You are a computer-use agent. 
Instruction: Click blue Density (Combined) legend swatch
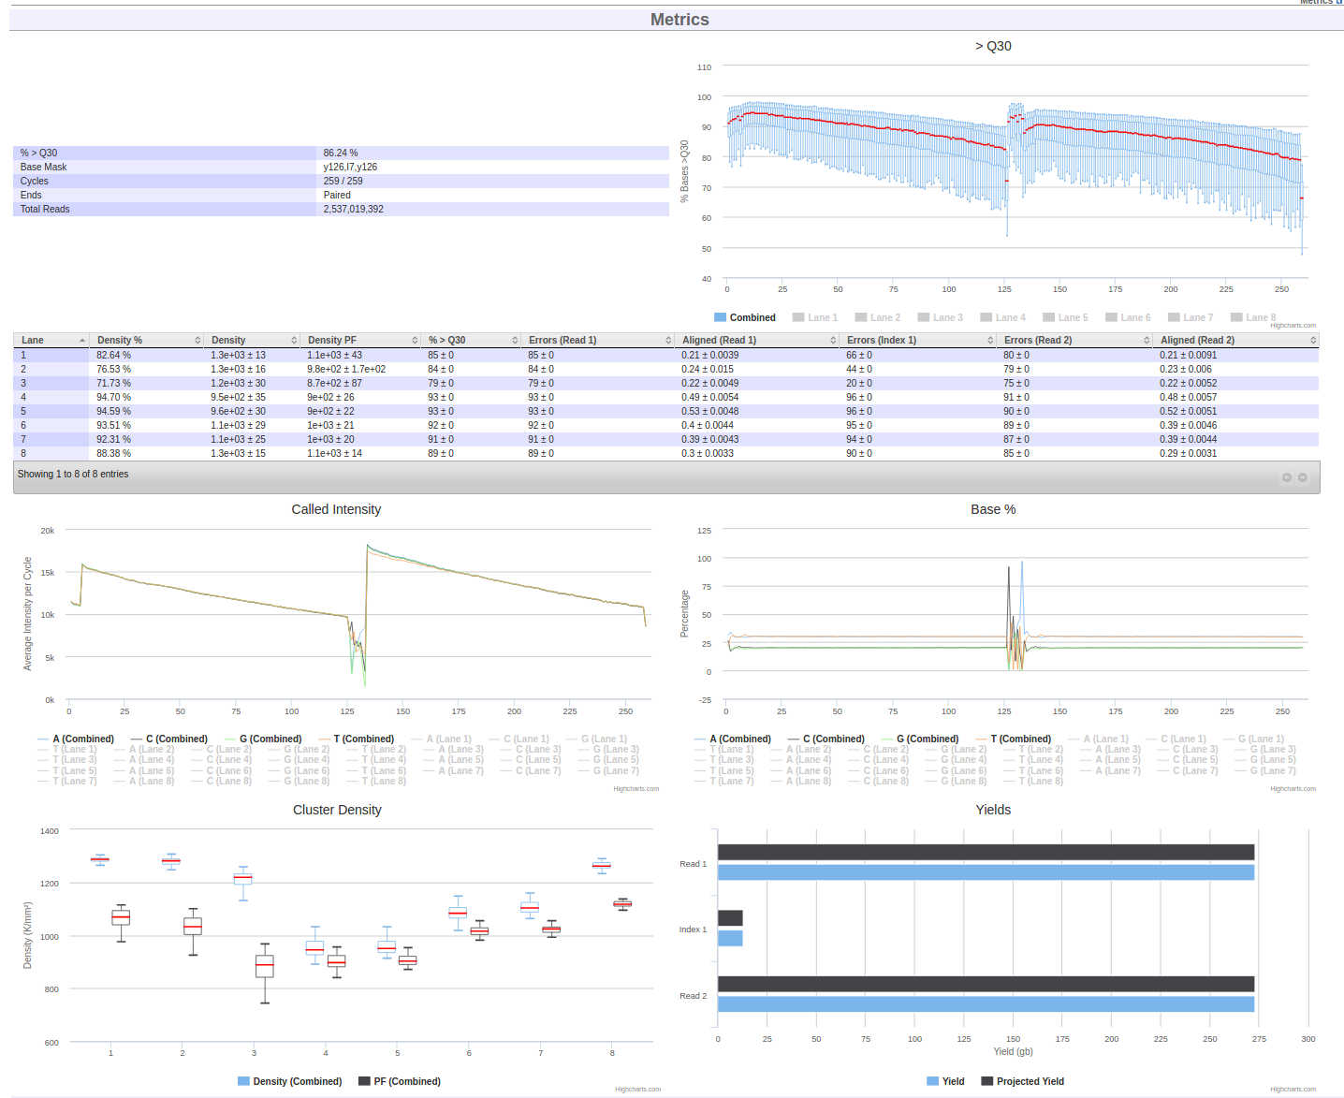coord(243,1081)
